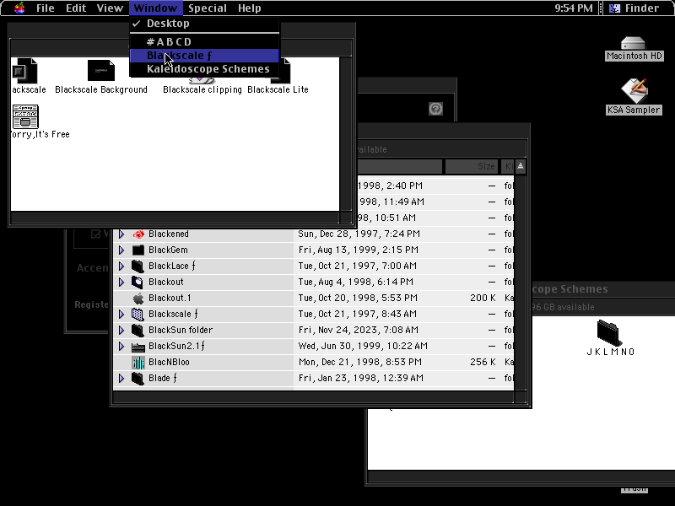This screenshot has width=675, height=506.
Task: Choose Kaleidoscope Schemes in the Window menu
Action: pyautogui.click(x=204, y=69)
